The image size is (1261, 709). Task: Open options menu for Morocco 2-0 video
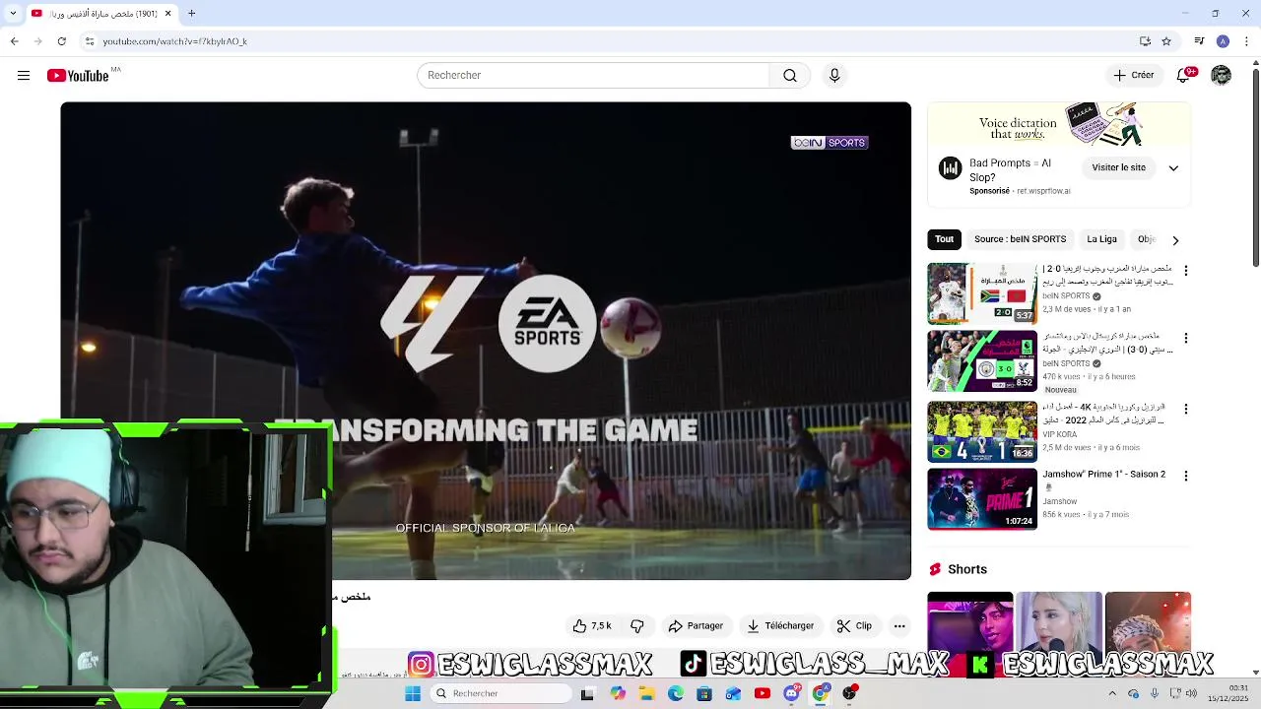[1186, 271]
